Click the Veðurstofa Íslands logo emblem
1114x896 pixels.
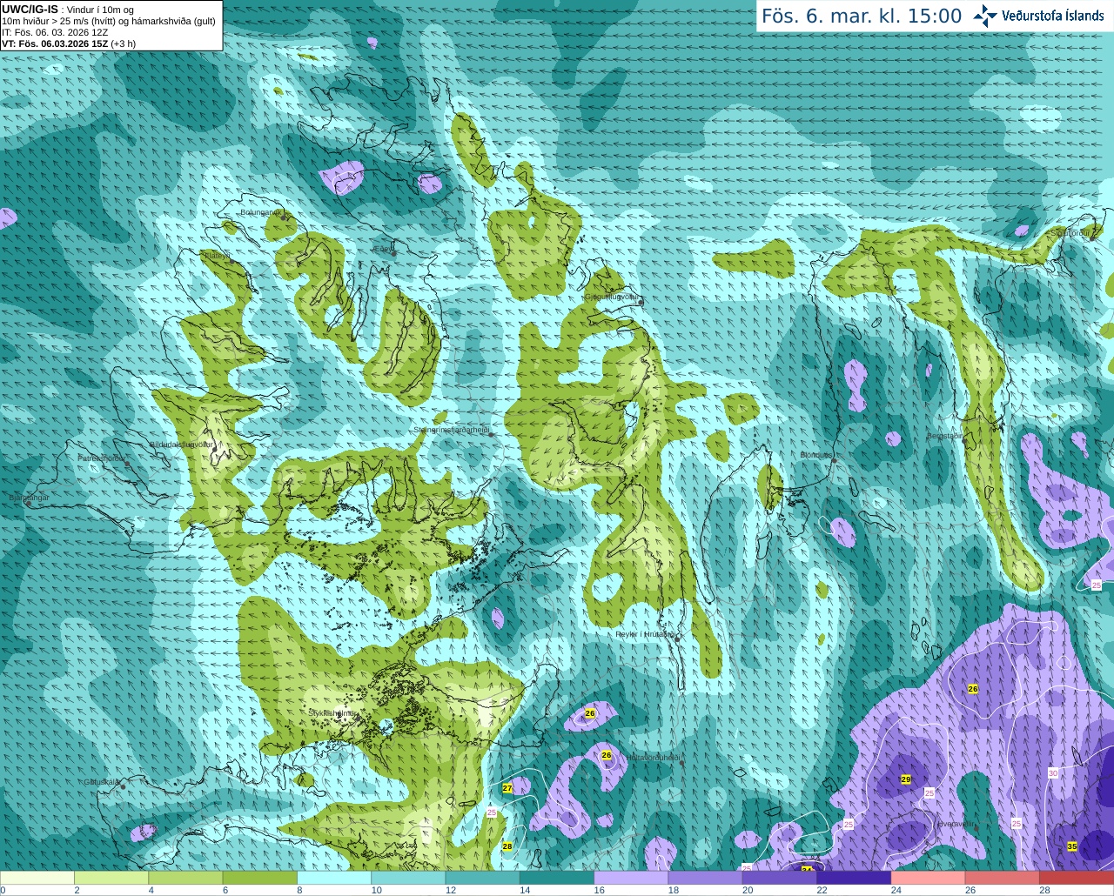985,16
